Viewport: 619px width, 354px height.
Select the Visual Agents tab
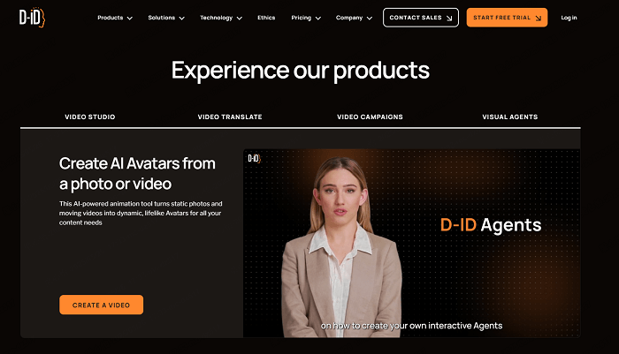coord(510,117)
